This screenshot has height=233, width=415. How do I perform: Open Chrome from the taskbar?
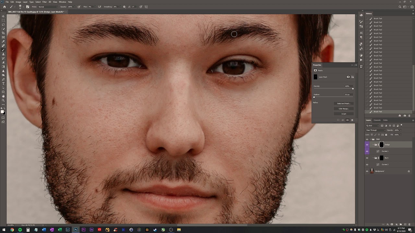pyautogui.click(x=12, y=230)
